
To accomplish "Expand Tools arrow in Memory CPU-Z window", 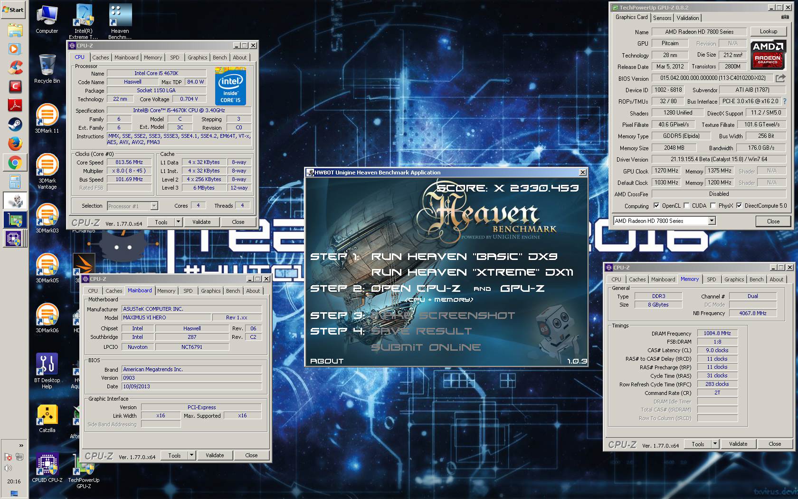I will click(x=715, y=444).
